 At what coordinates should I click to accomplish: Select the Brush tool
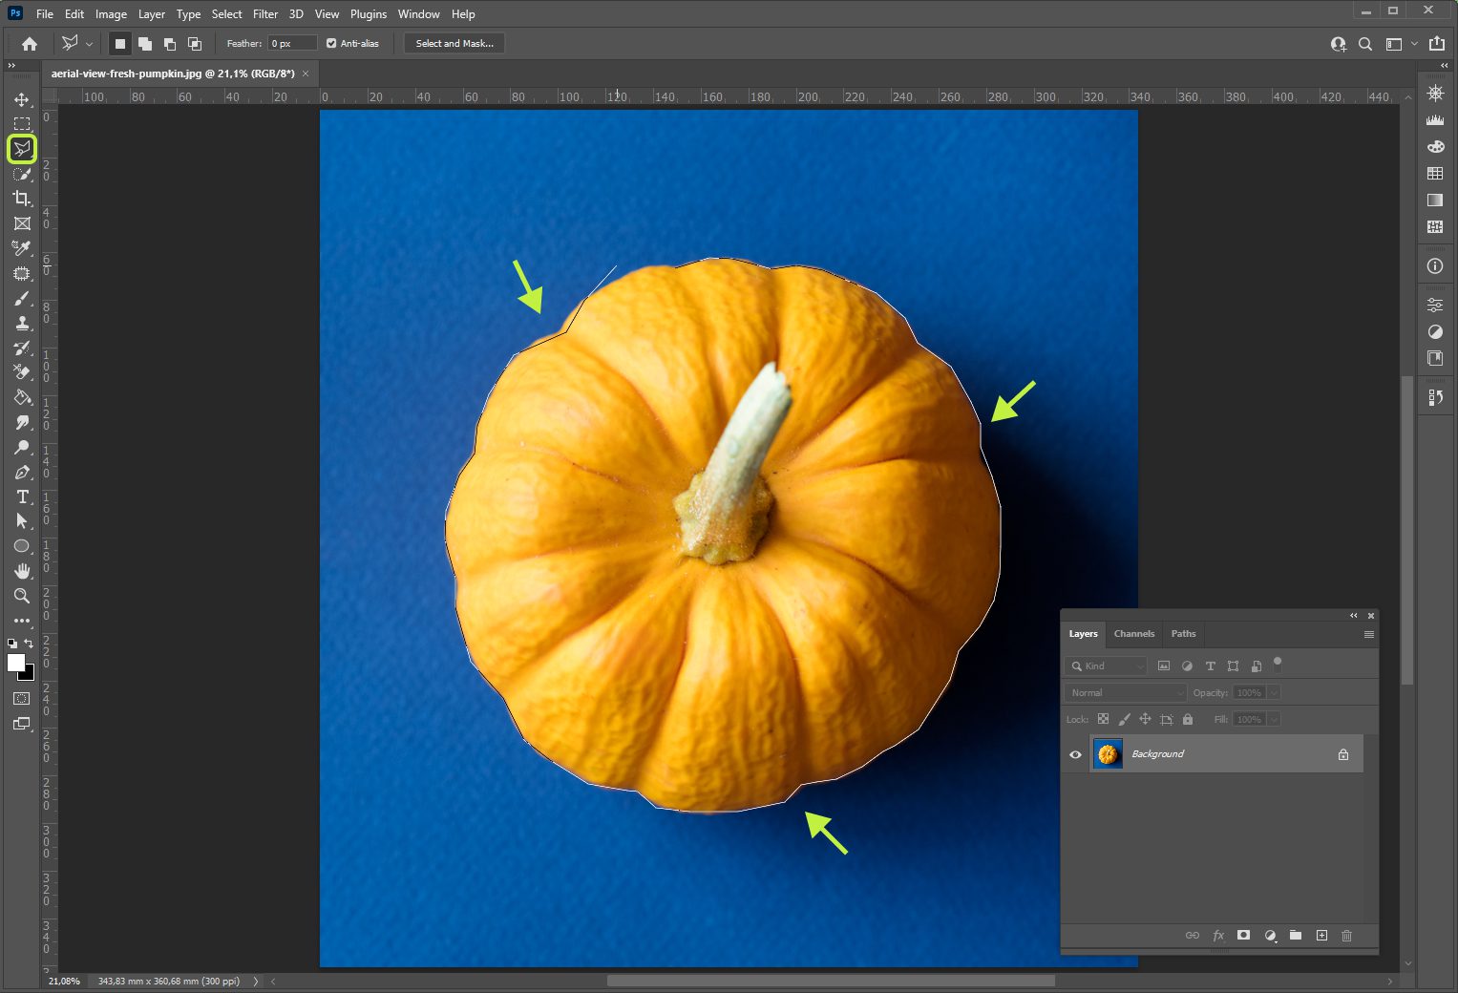click(21, 298)
